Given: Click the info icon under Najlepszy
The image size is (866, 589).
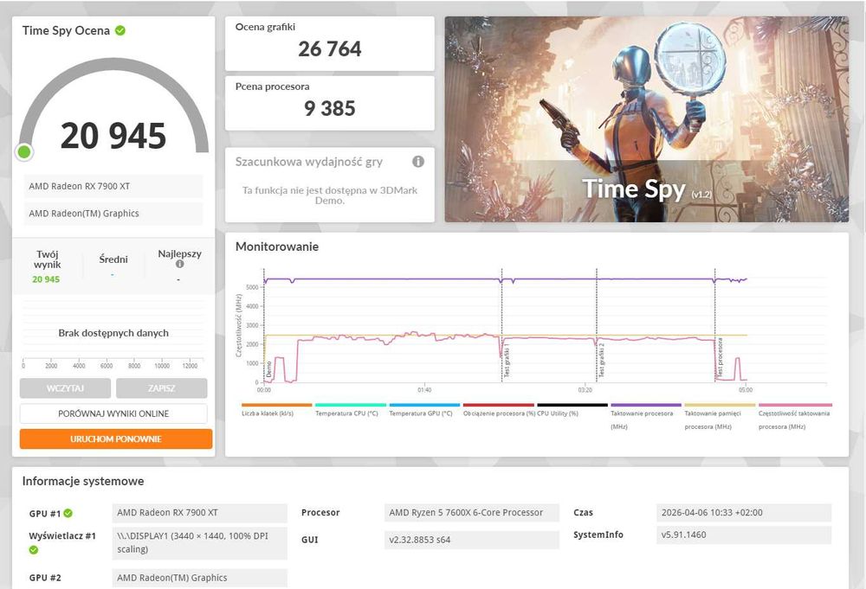Looking at the screenshot, I should click(179, 264).
